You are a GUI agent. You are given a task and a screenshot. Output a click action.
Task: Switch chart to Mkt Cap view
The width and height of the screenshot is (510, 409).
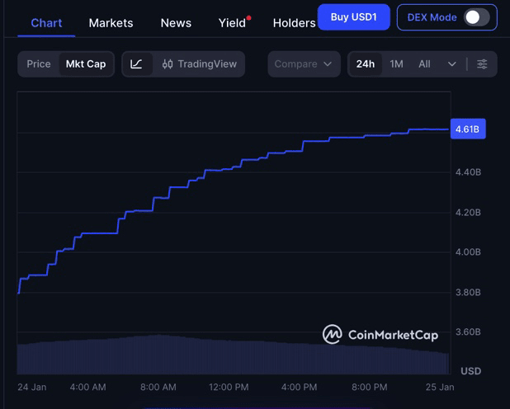86,64
